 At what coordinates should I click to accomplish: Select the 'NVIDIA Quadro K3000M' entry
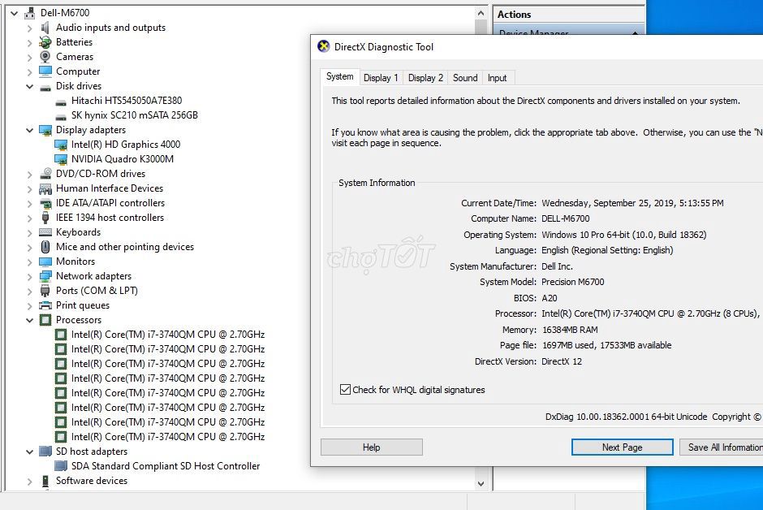pyautogui.click(x=122, y=159)
